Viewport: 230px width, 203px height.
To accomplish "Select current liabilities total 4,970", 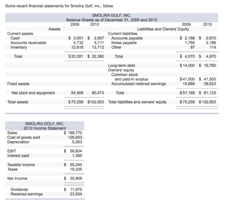I will click(211, 57).
